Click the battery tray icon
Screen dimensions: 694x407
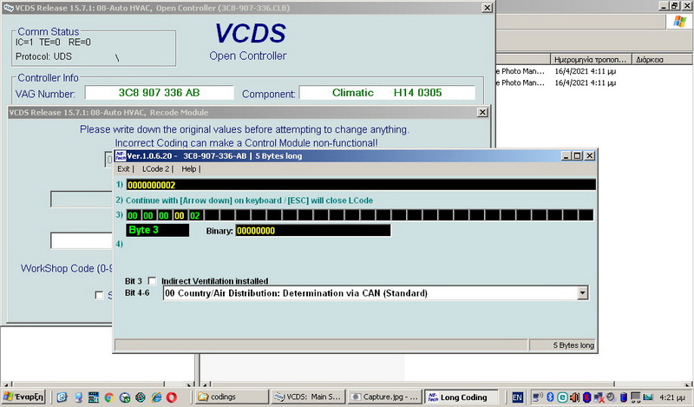[x=624, y=397]
